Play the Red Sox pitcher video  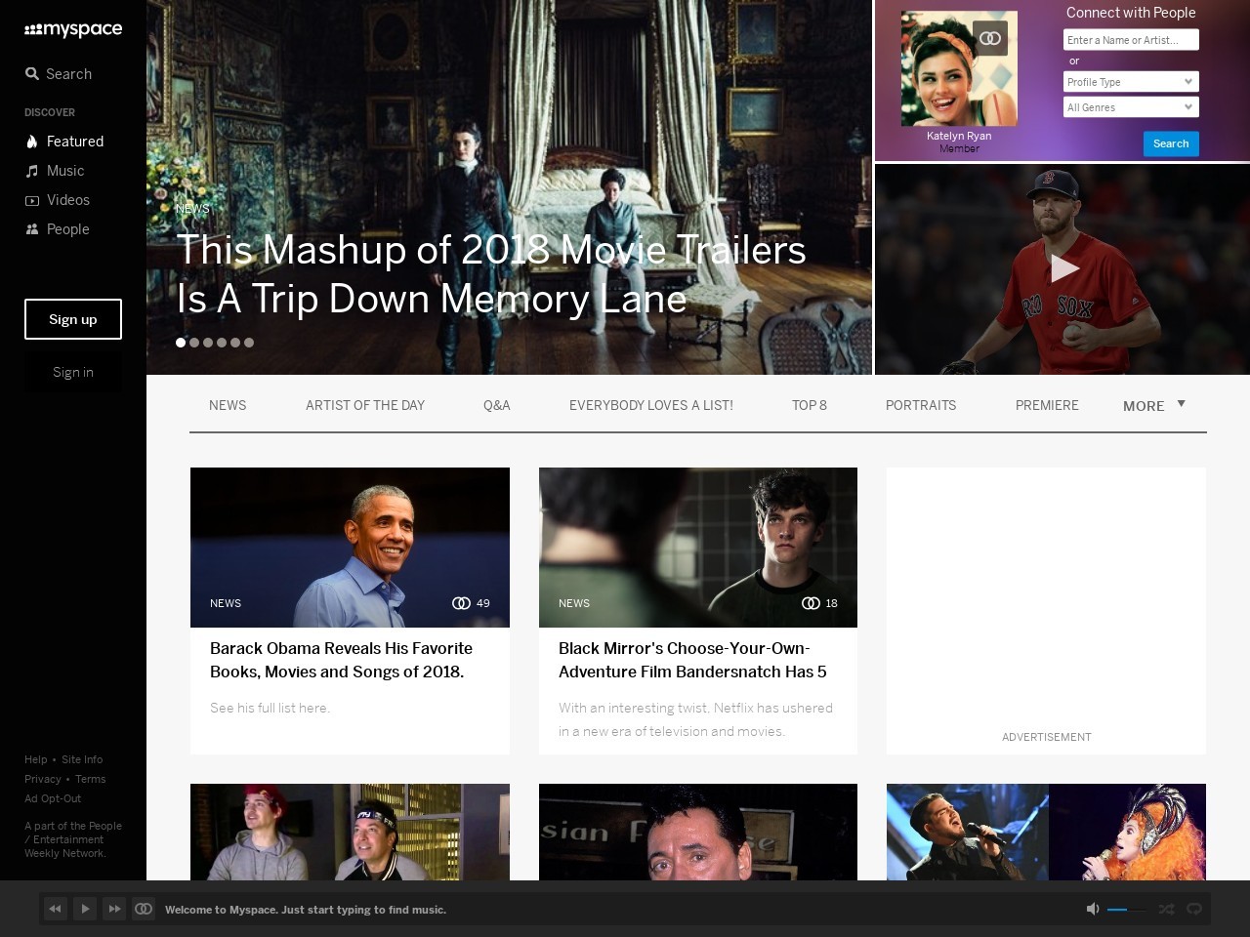point(1063,268)
